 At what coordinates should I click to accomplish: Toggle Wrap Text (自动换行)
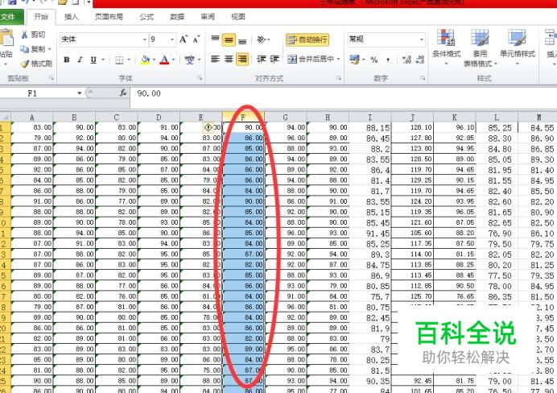307,39
